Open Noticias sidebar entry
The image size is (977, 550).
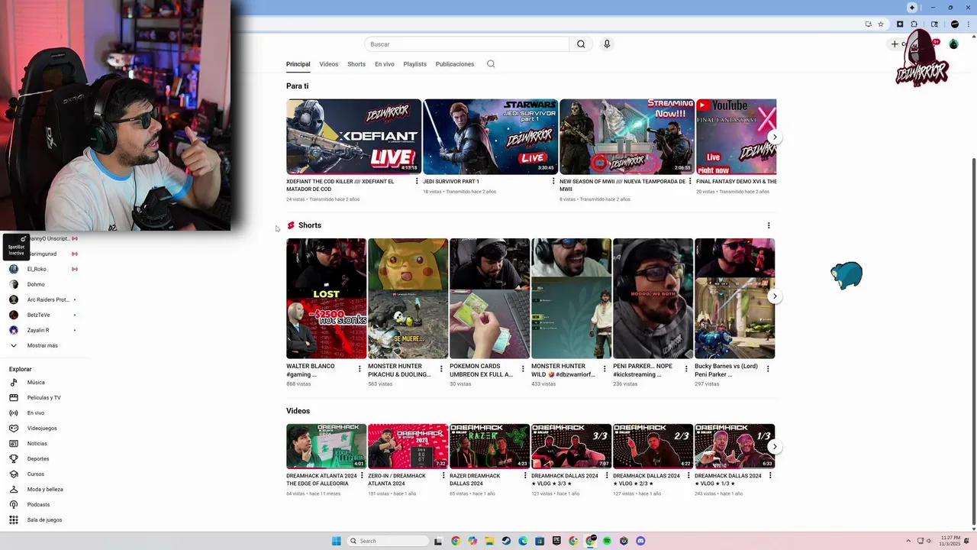pyautogui.click(x=37, y=443)
